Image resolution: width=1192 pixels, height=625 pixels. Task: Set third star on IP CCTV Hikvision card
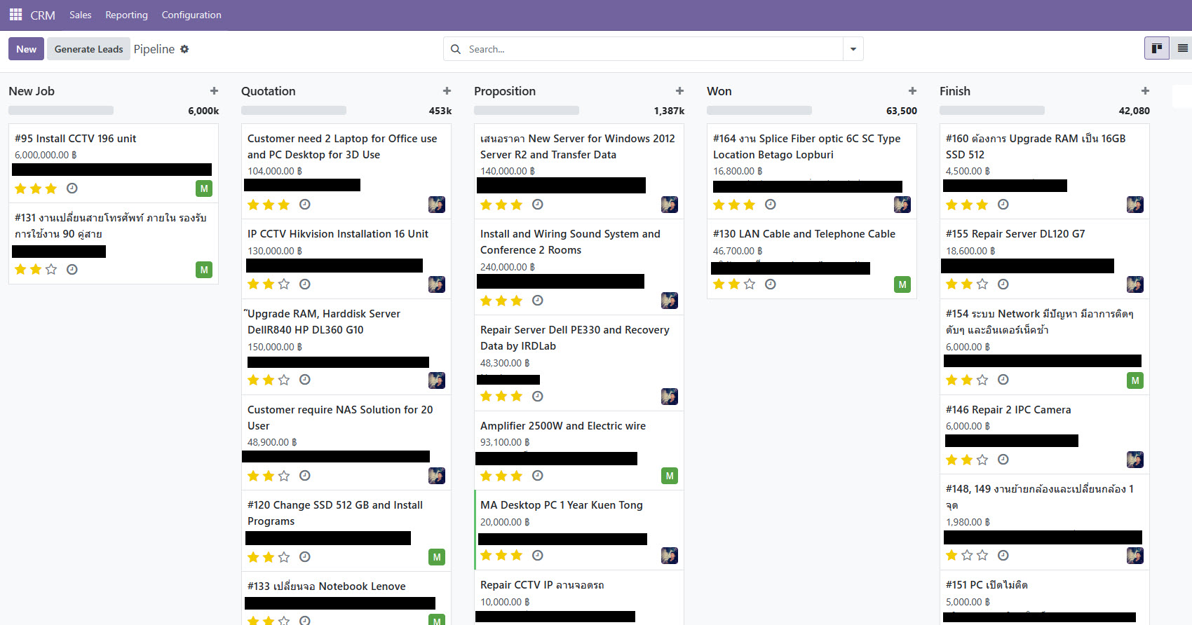[x=284, y=284]
